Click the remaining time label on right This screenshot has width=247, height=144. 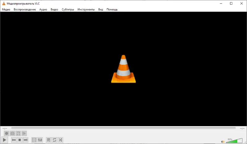pyautogui.click(x=242, y=128)
